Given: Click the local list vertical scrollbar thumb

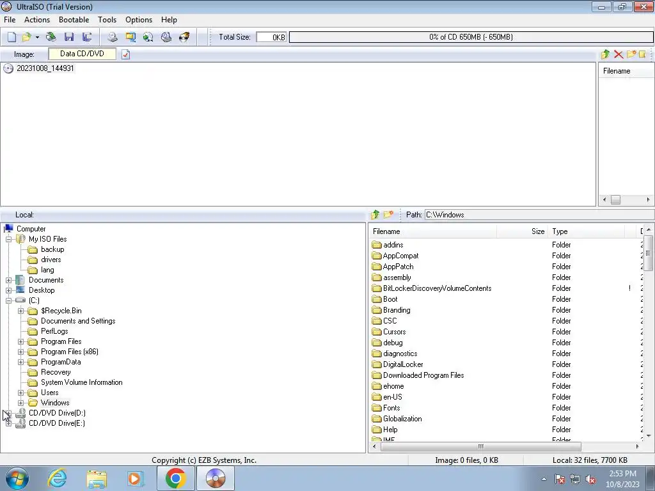Looking at the screenshot, I should coord(648,253).
